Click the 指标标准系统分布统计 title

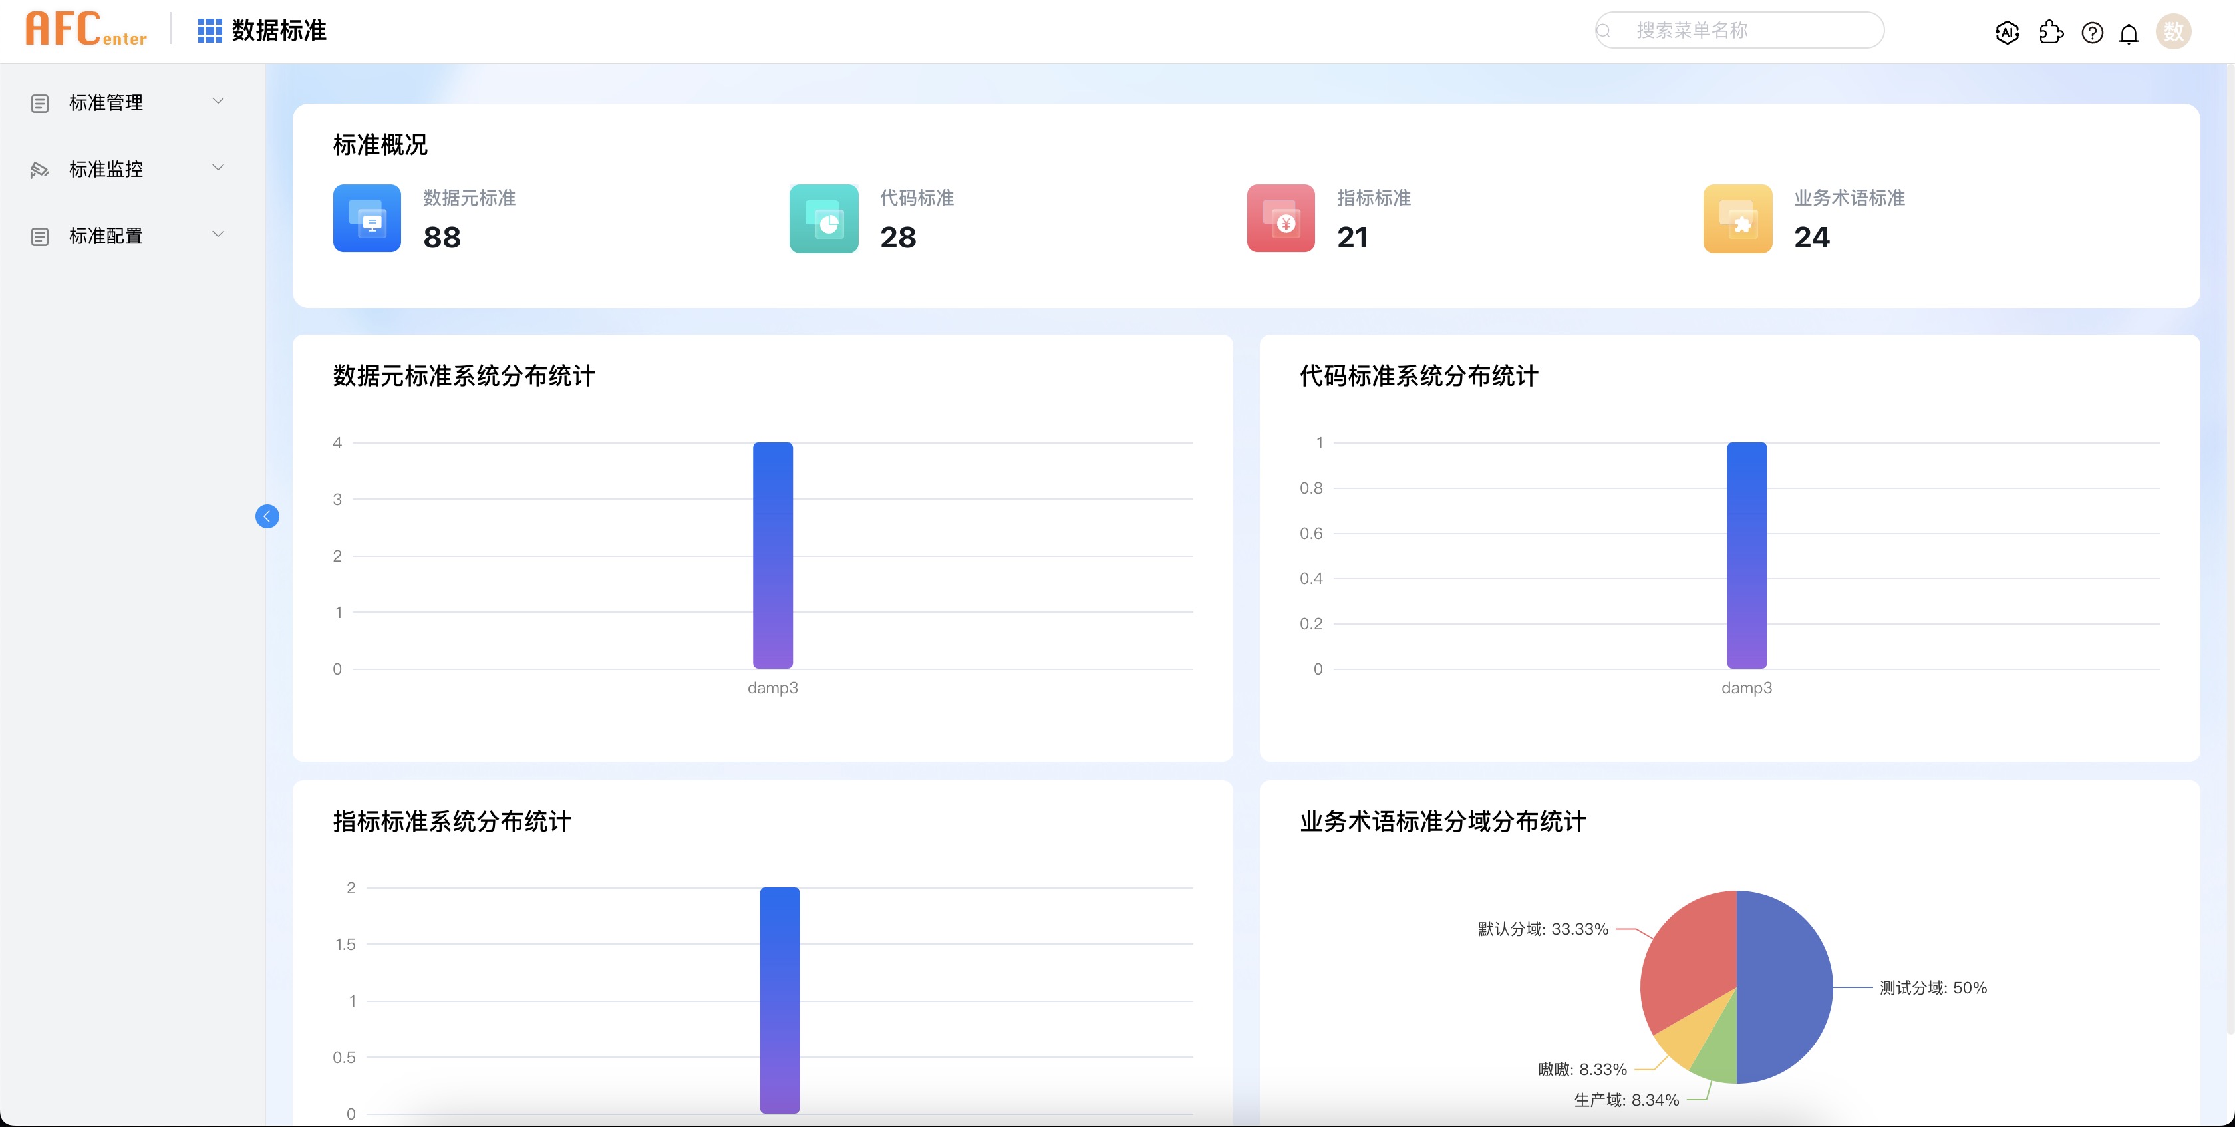452,821
